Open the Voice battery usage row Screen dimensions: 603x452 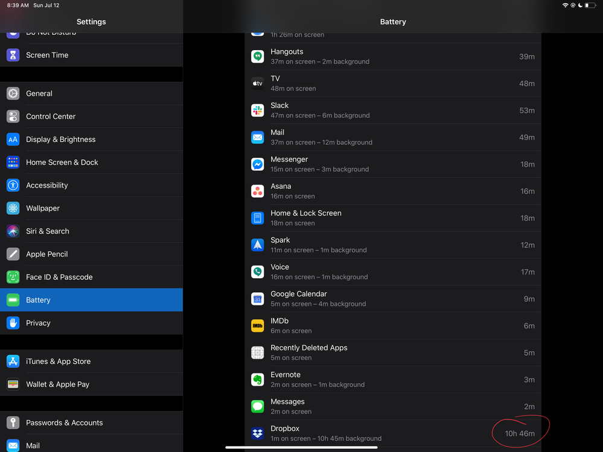392,272
